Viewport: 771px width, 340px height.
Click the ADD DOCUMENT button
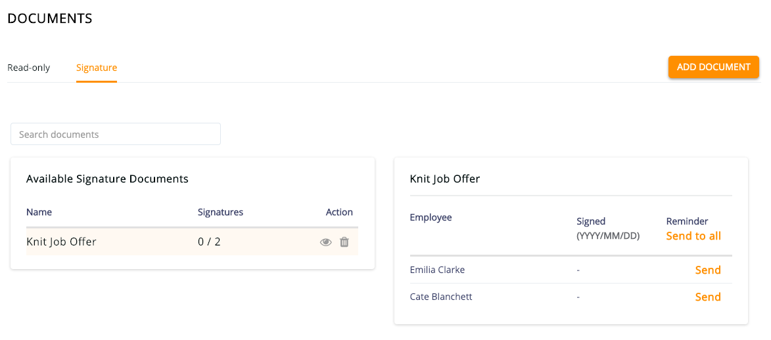713,67
